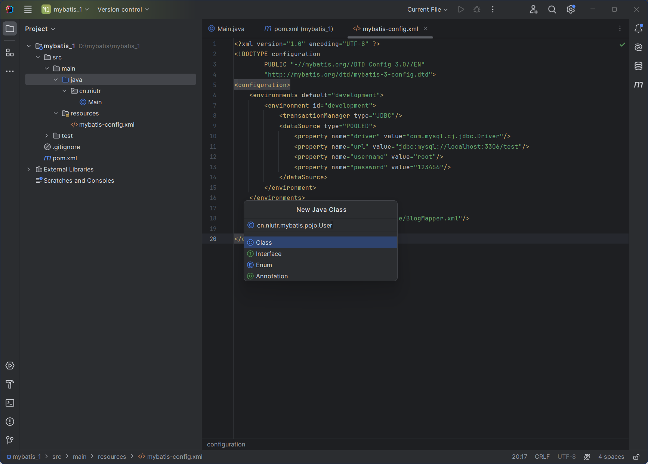Expand the External Libraries node
The height and width of the screenshot is (464, 648).
click(x=29, y=169)
